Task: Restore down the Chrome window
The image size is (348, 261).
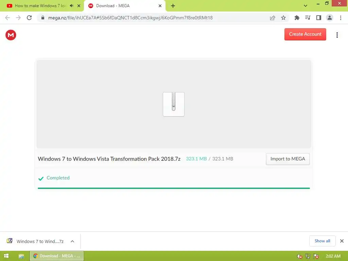Action: click(327, 3)
